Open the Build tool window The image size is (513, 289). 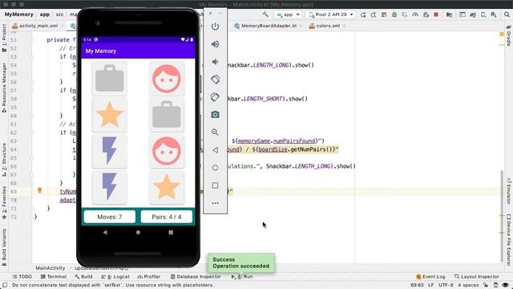[x=83, y=276]
